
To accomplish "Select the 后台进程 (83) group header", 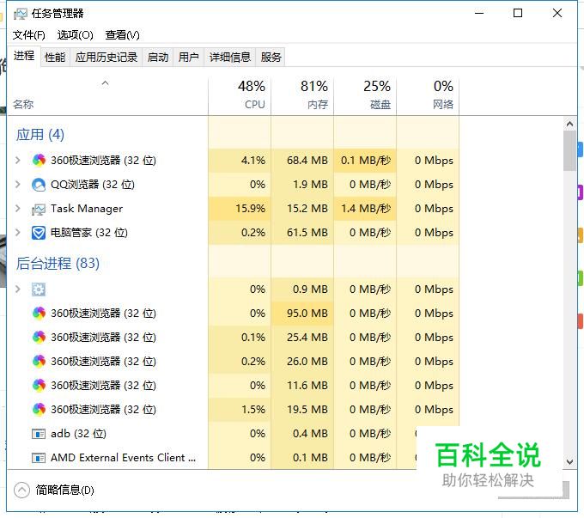I will (x=58, y=264).
